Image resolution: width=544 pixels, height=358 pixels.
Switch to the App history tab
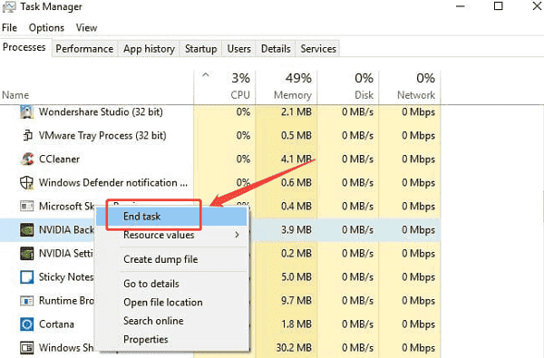(x=149, y=49)
